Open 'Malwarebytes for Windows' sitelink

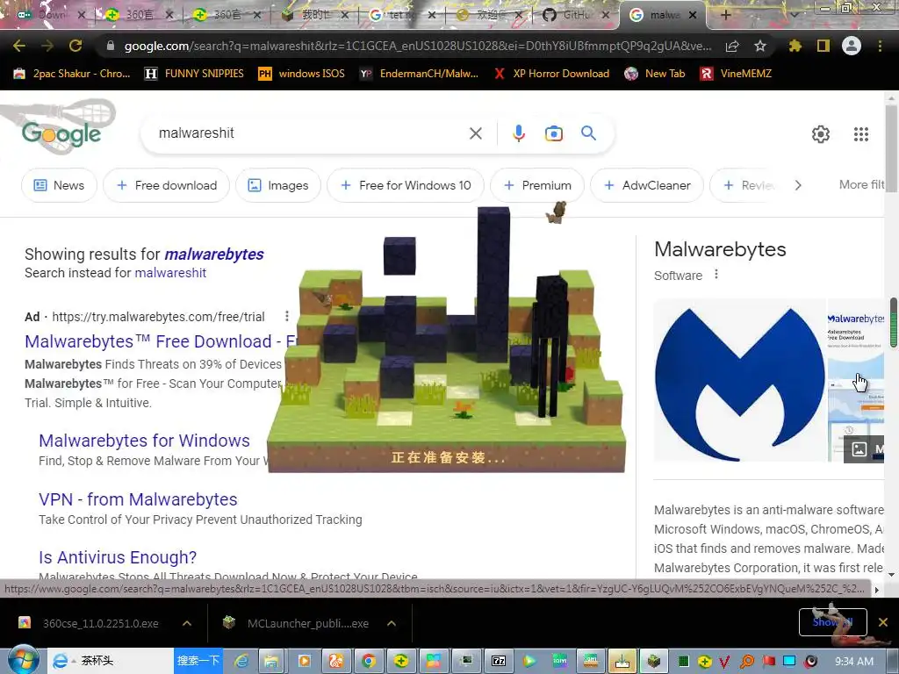[145, 441]
